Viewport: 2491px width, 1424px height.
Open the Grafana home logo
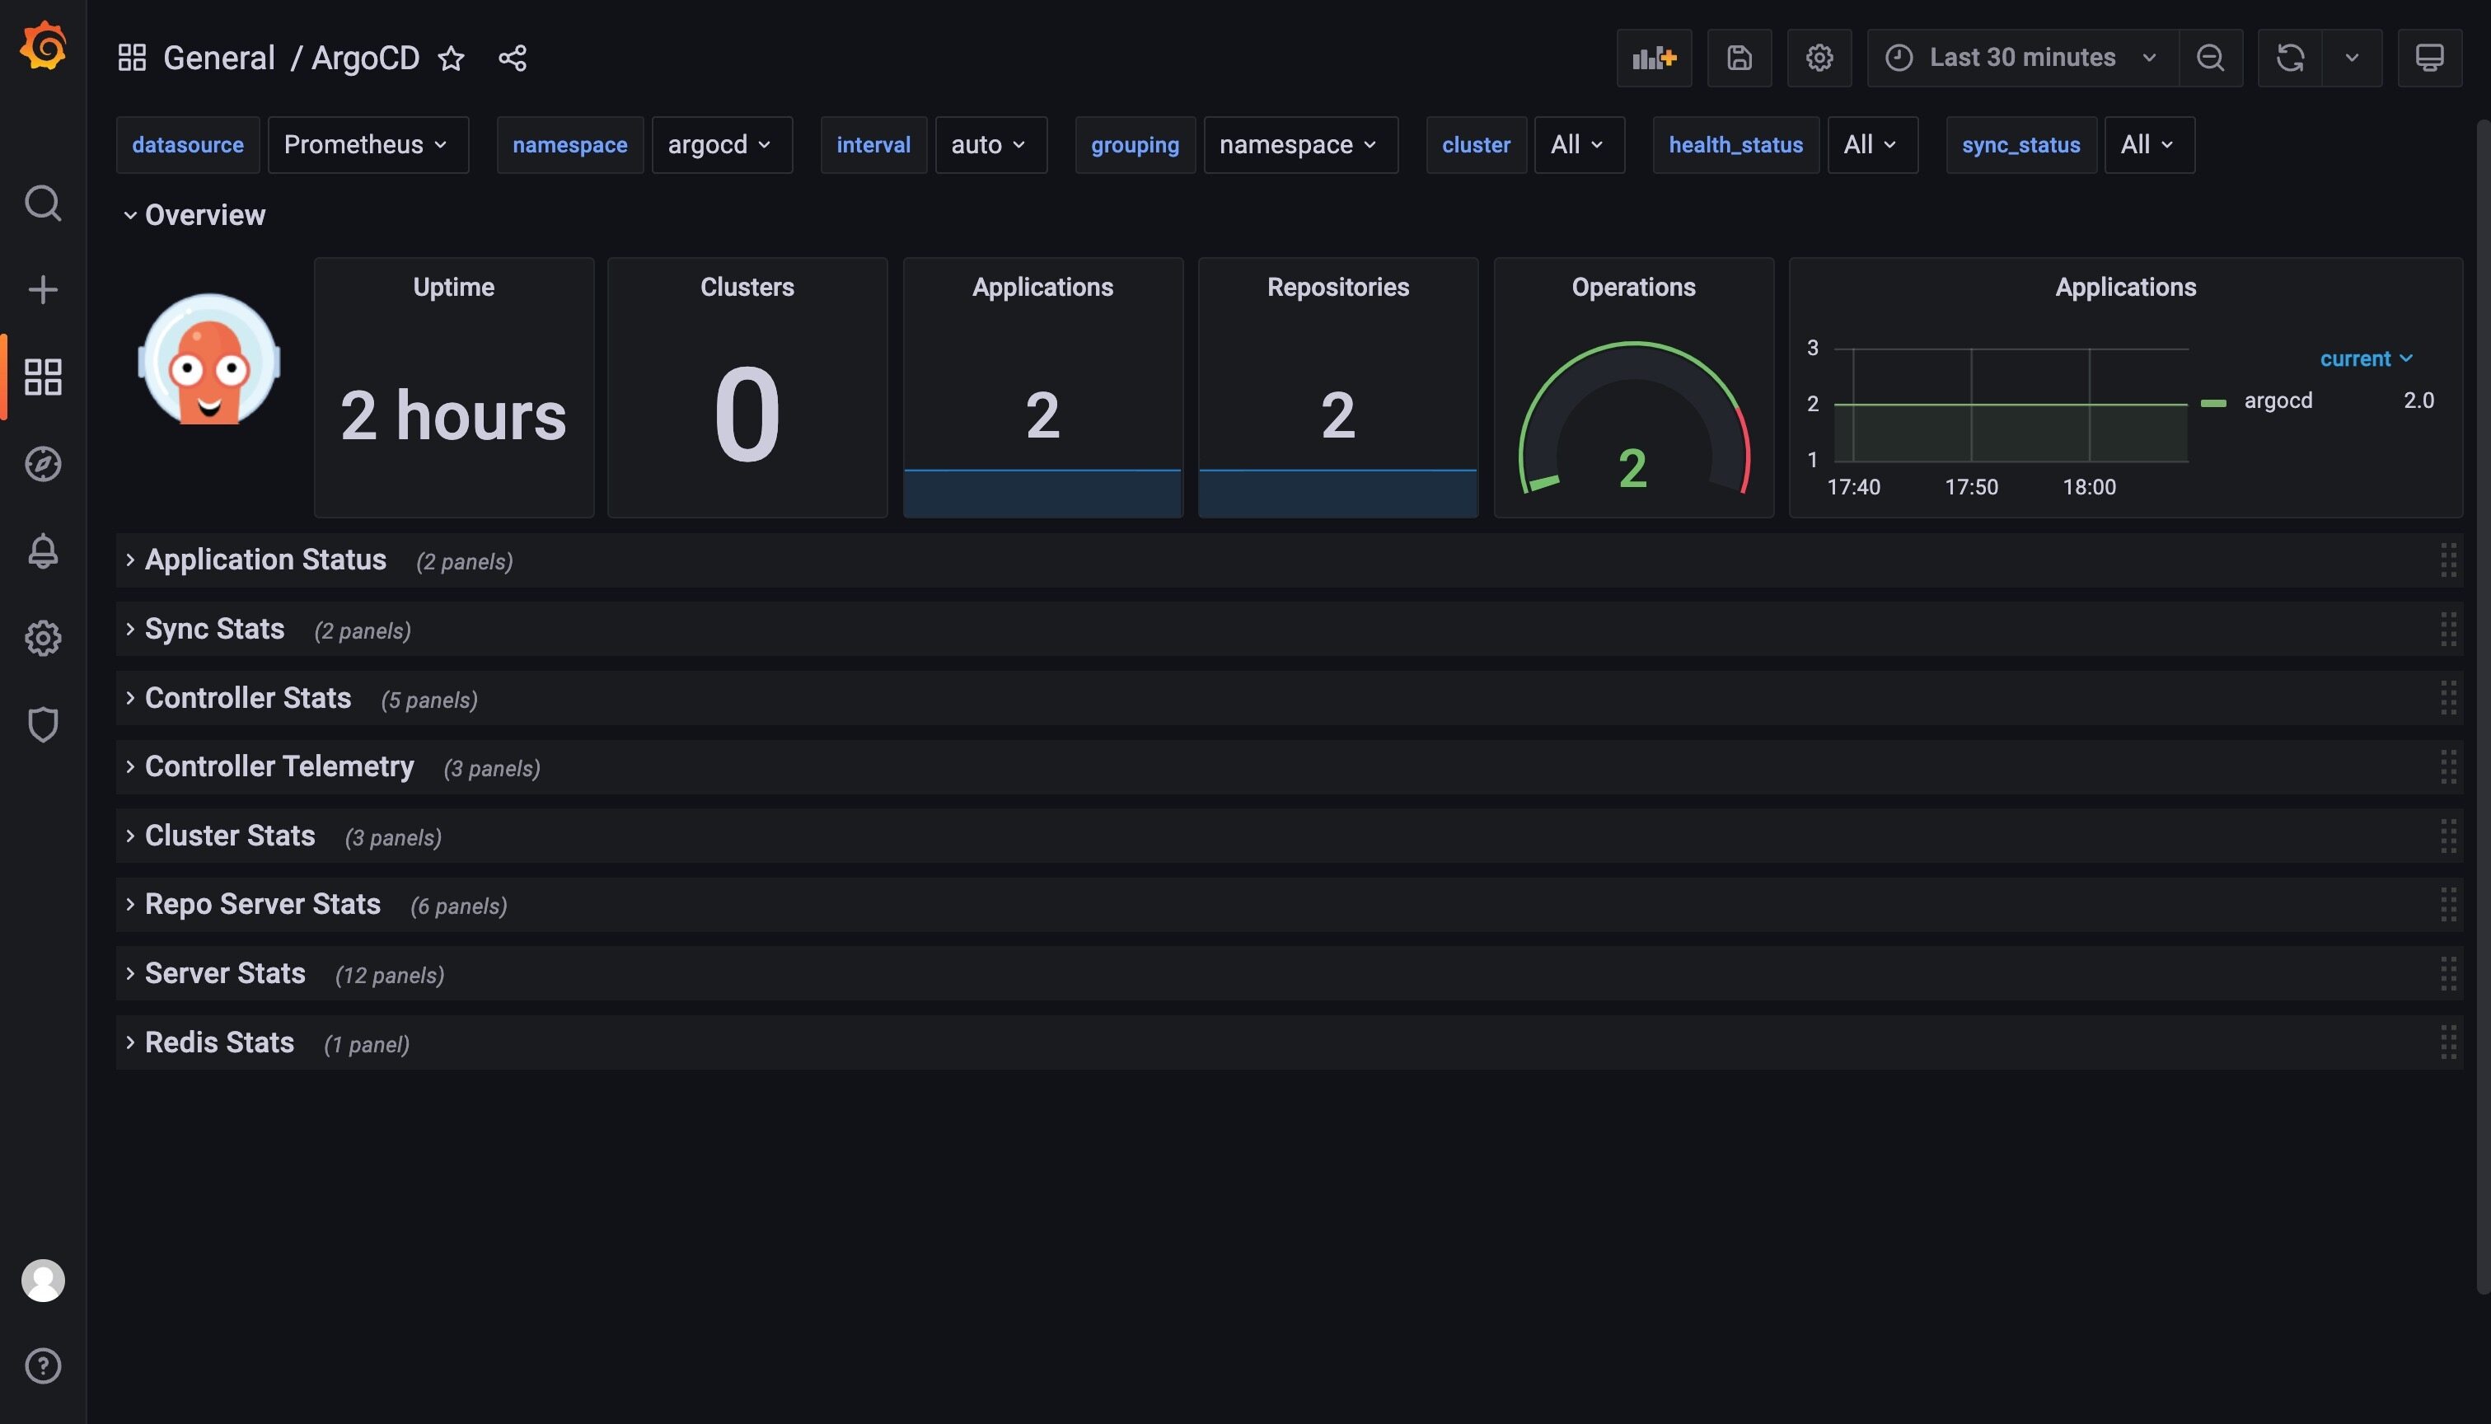43,46
